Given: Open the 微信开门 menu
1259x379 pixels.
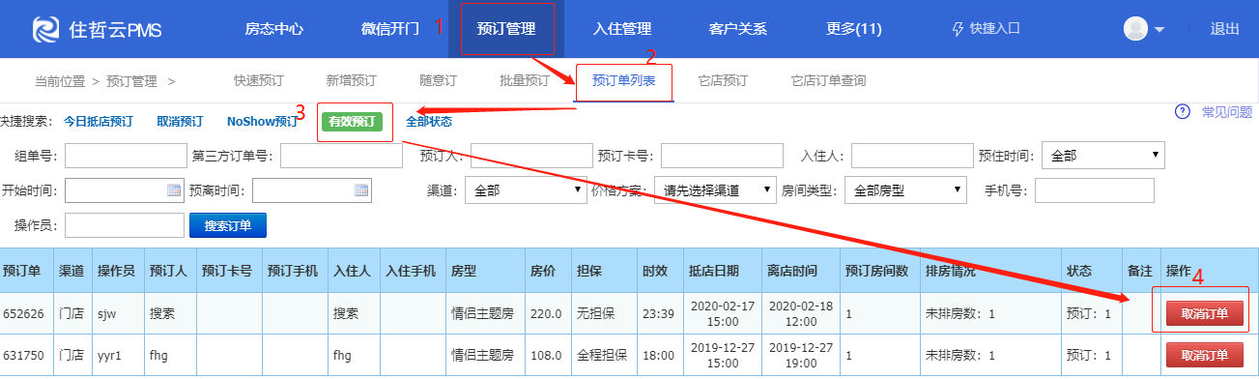Looking at the screenshot, I should 390,29.
